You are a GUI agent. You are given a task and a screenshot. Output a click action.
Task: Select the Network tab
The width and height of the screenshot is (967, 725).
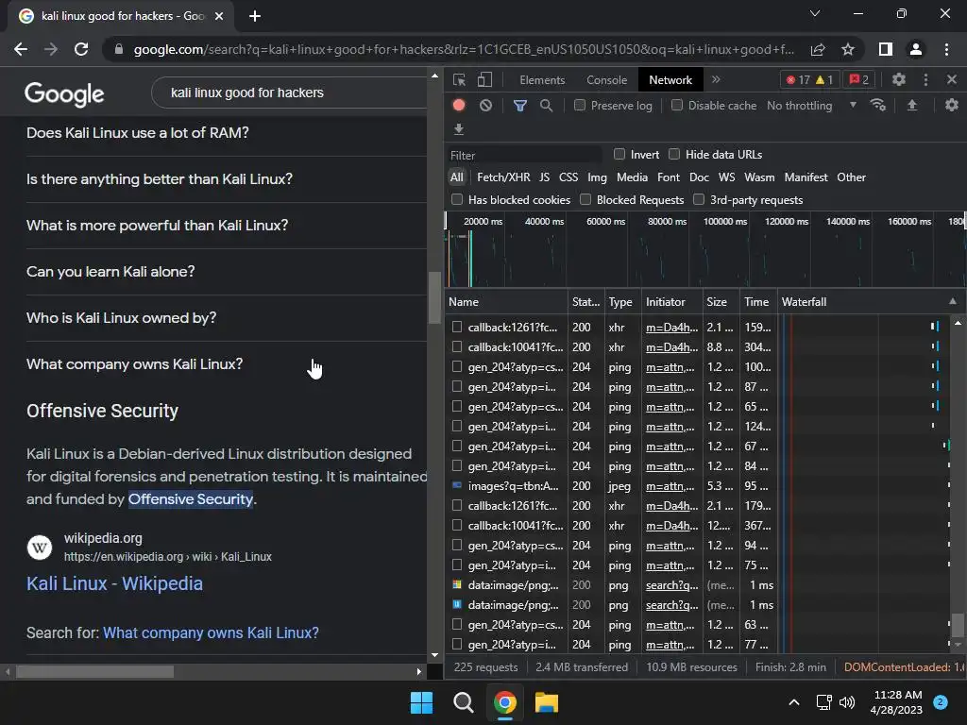(x=670, y=80)
